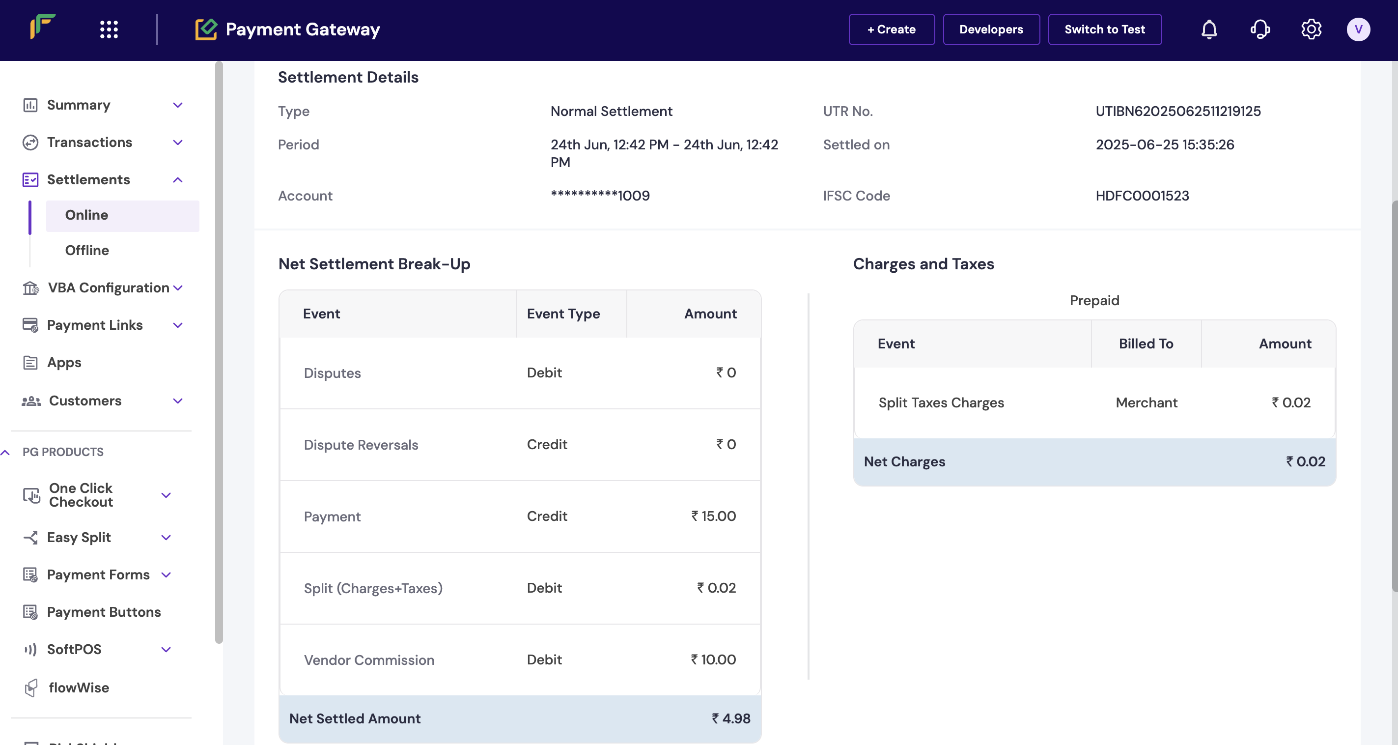Open the notifications bell icon
This screenshot has height=745, width=1398.
(1208, 29)
